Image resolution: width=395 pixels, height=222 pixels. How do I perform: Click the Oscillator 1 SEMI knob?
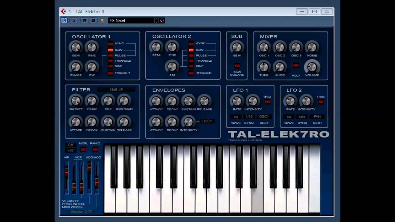76,47
